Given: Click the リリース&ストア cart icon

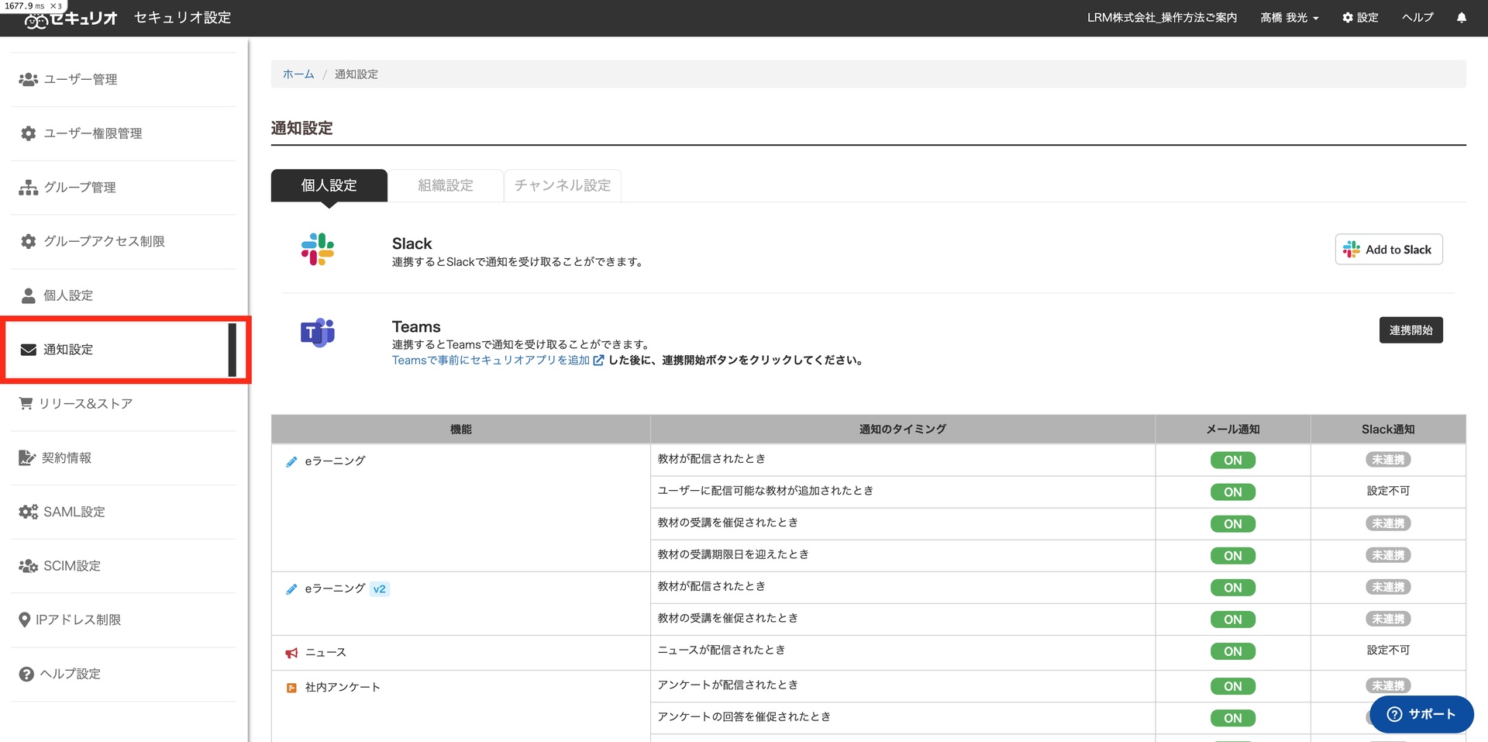Looking at the screenshot, I should pos(26,403).
